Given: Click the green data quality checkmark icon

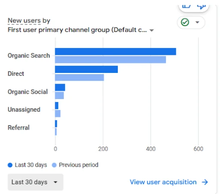Looking at the screenshot, I should pyautogui.click(x=185, y=22).
